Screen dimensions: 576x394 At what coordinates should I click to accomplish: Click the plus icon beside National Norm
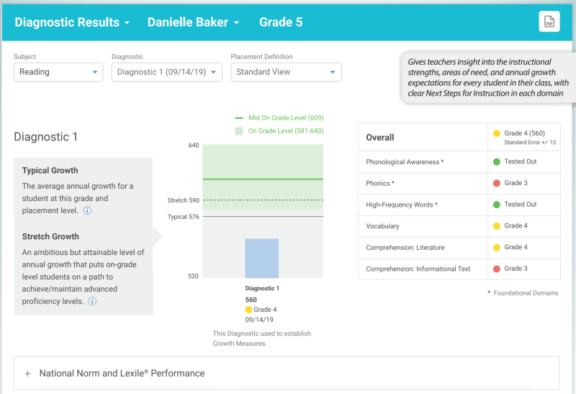pos(27,374)
